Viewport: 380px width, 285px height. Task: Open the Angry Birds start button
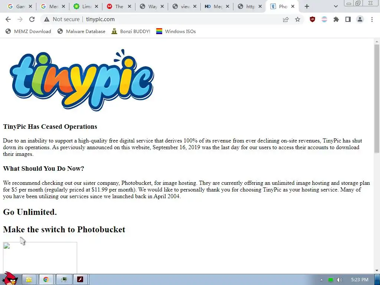(x=10, y=279)
